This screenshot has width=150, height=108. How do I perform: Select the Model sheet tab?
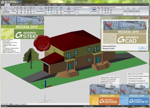11,104
